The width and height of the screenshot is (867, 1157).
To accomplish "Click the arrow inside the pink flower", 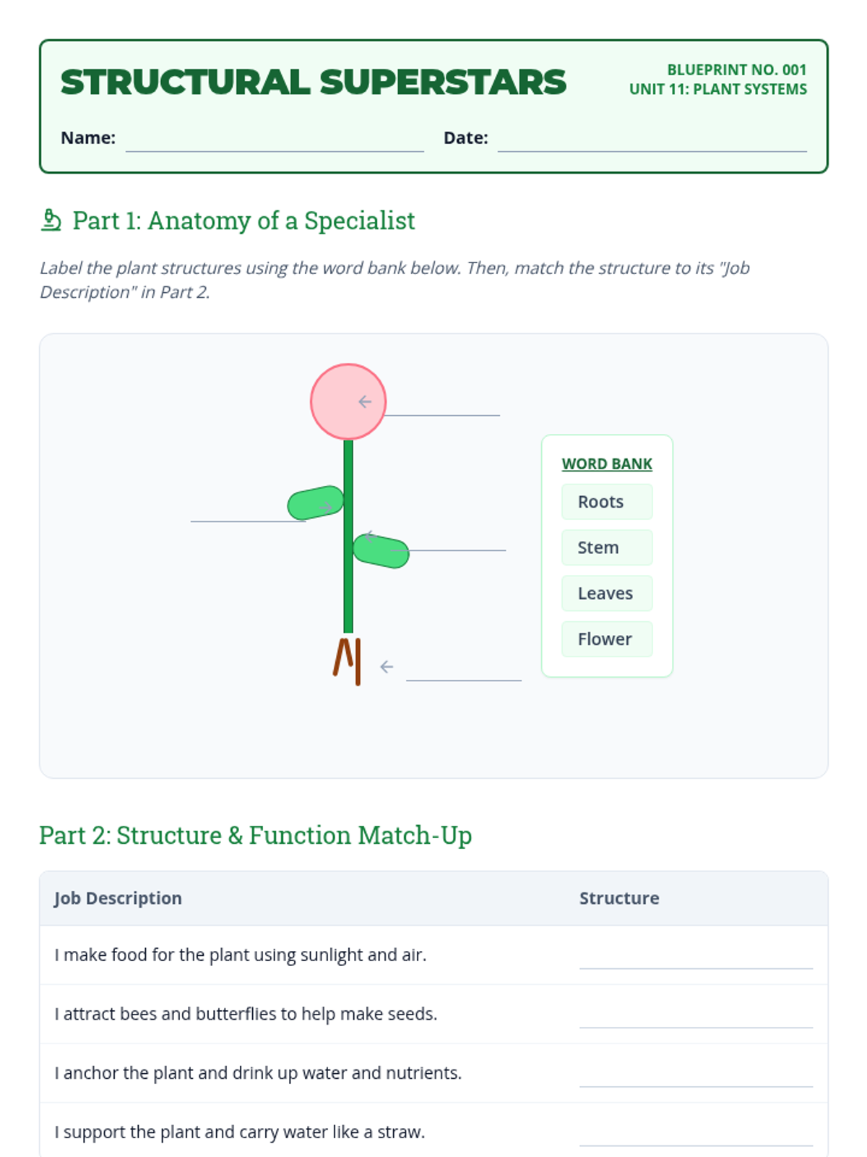I will pyautogui.click(x=365, y=401).
